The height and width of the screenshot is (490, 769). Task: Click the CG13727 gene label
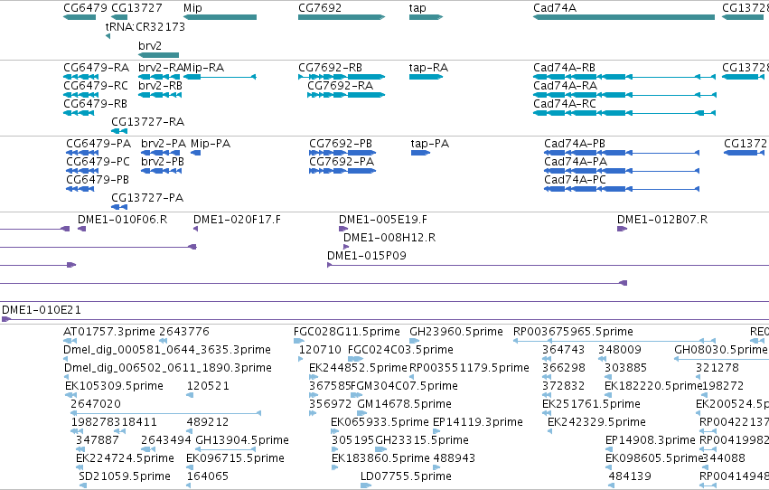click(136, 8)
